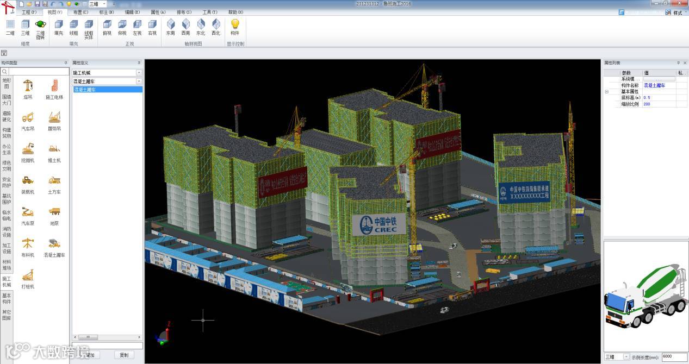Open the 排布(S) ribbon tab
The width and height of the screenshot is (689, 364).
(184, 12)
